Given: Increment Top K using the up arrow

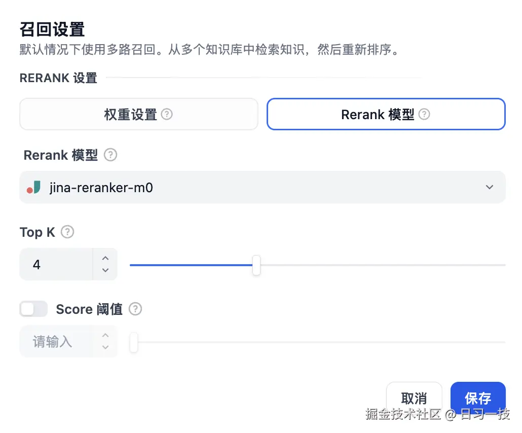Looking at the screenshot, I should coord(105,259).
